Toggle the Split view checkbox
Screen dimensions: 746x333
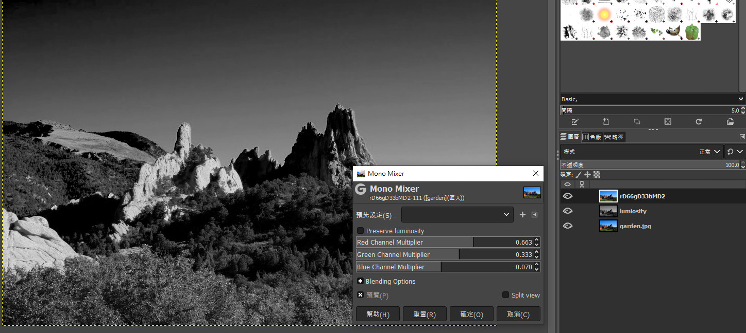click(x=506, y=295)
